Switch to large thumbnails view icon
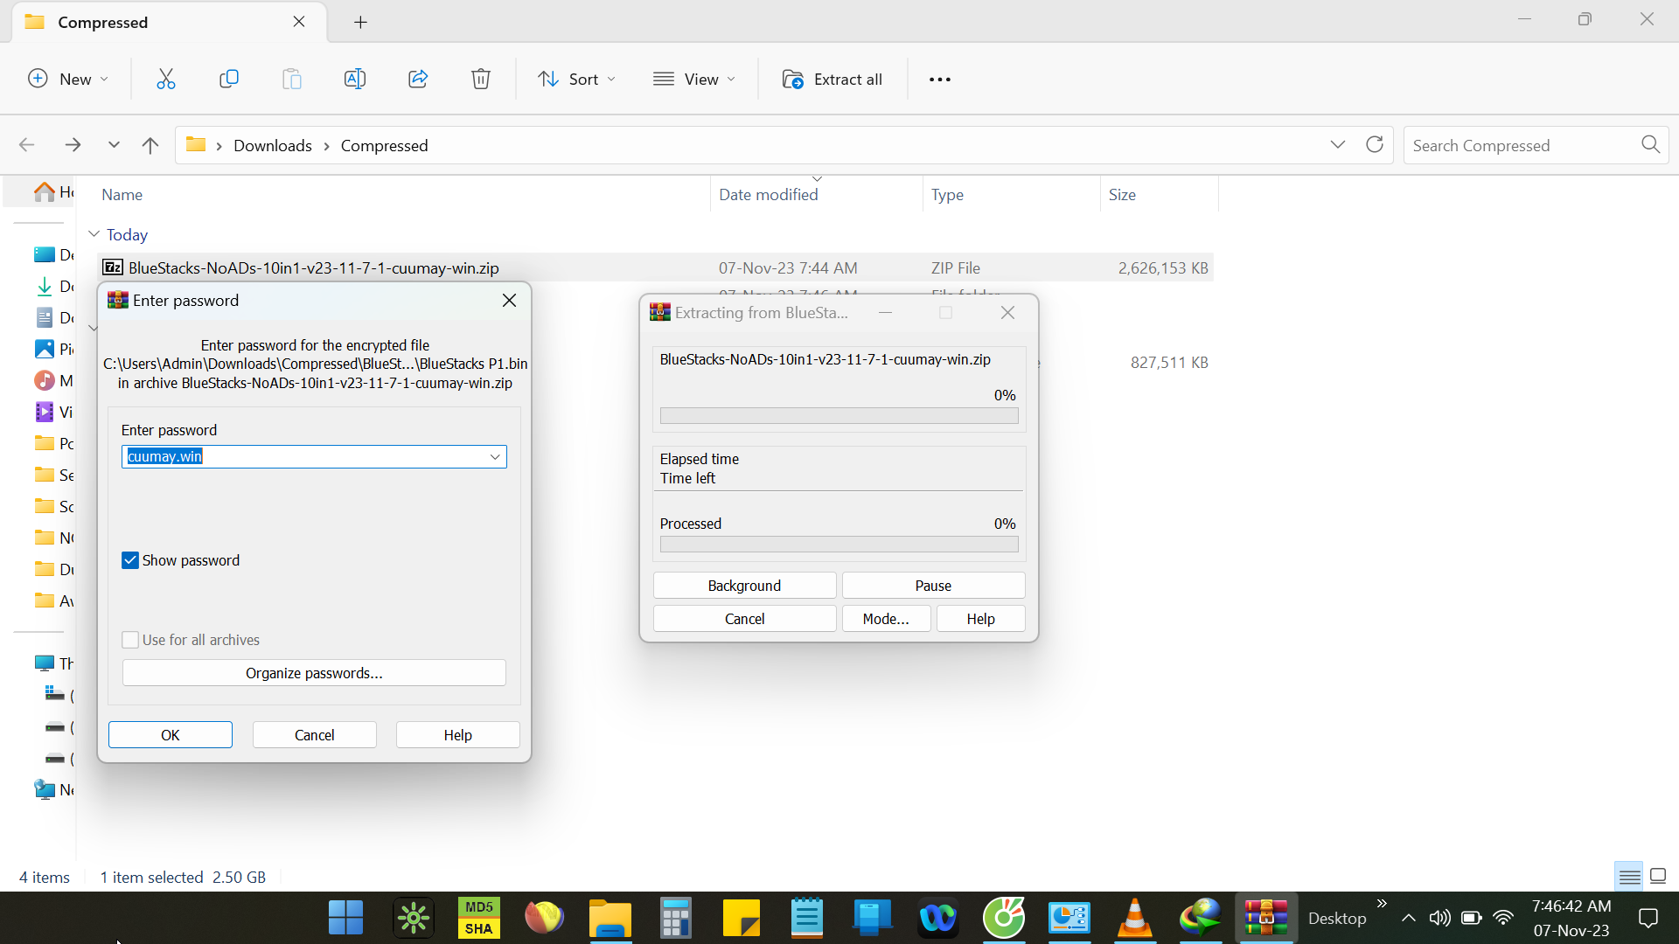The width and height of the screenshot is (1679, 944). click(1658, 876)
